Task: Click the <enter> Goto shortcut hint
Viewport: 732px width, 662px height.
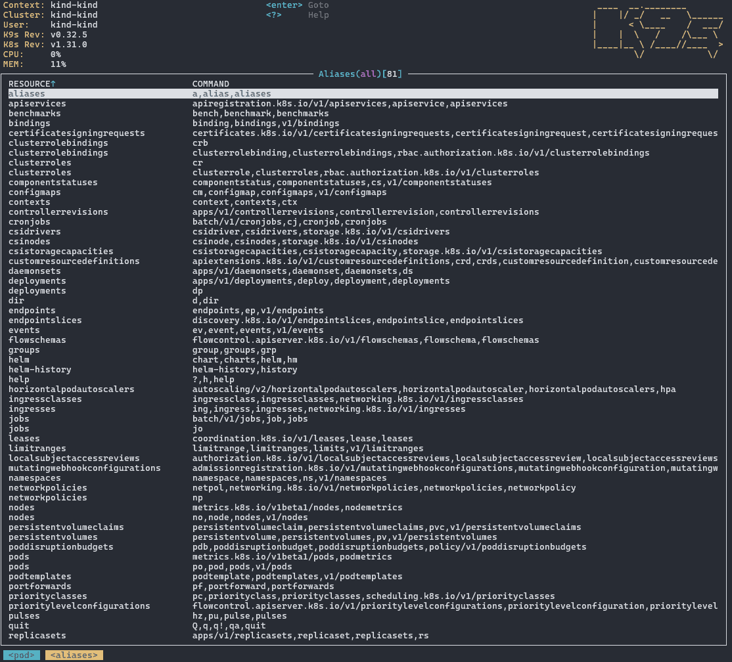Action: [283, 5]
